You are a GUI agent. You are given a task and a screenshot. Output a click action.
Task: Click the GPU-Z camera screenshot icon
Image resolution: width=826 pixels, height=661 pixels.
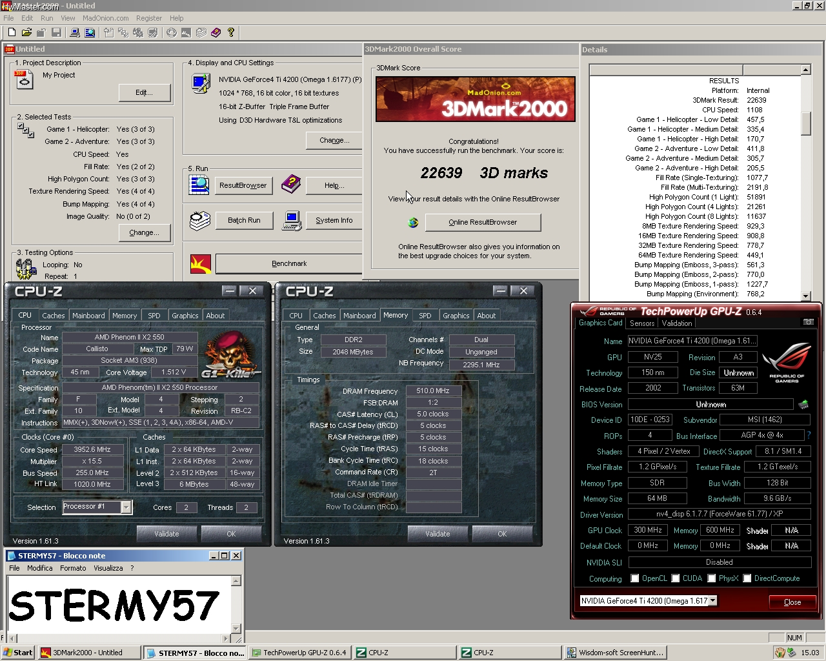click(808, 322)
